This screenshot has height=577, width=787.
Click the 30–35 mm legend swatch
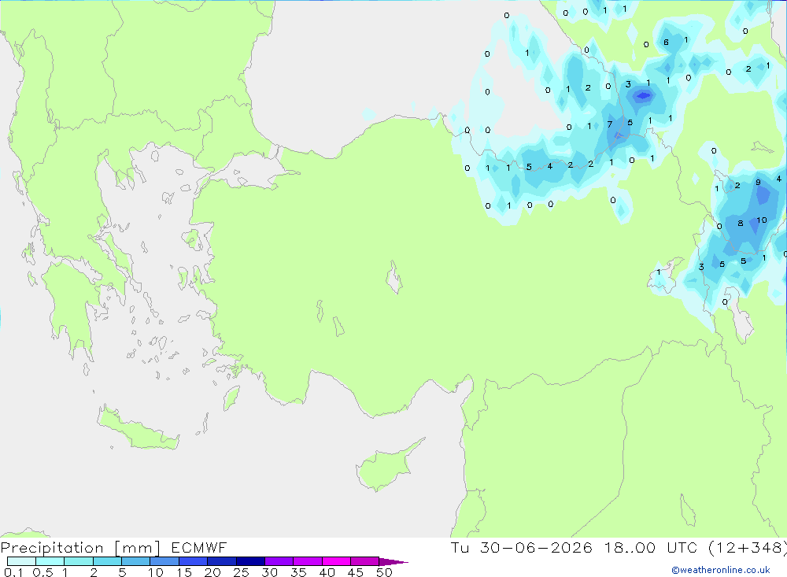[279, 561]
